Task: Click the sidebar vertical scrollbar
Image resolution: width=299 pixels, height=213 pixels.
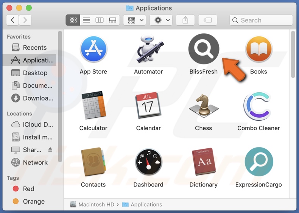Action: 60,96
